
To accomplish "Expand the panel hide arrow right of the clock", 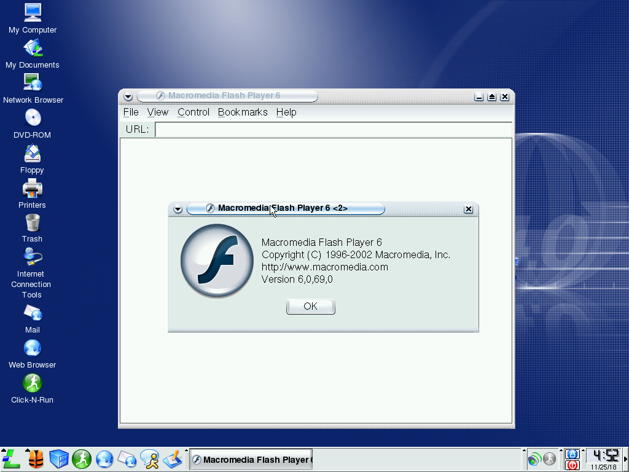I will [626, 460].
